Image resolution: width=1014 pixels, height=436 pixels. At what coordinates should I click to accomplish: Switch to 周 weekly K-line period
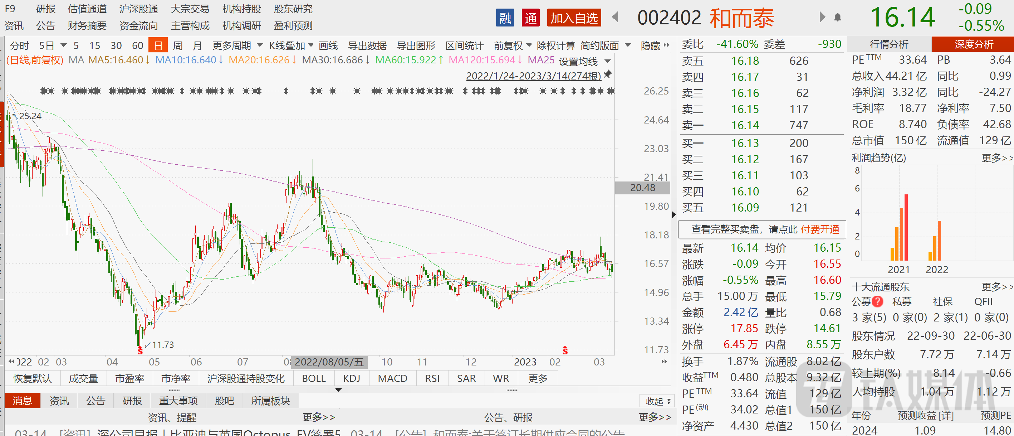coord(177,46)
